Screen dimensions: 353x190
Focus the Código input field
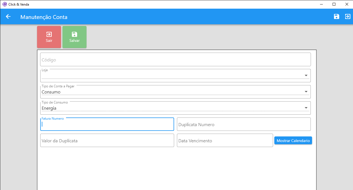[x=175, y=60]
